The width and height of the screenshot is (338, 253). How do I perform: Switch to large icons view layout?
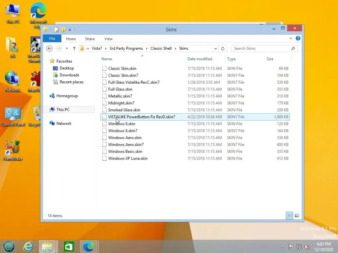point(297,215)
